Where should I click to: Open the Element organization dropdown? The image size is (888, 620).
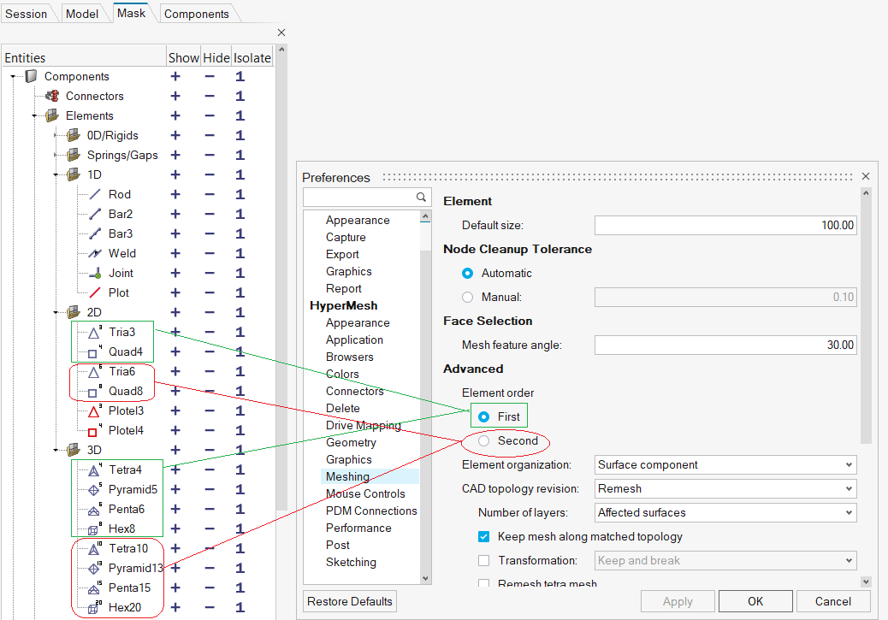[725, 465]
